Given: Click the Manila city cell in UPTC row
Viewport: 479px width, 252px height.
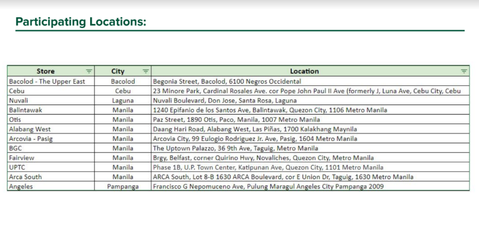Looking at the screenshot, I should 123,167.
